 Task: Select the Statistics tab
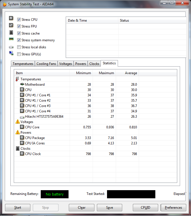(109, 63)
